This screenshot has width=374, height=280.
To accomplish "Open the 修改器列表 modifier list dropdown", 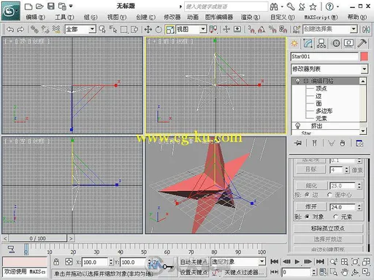I will (329, 69).
